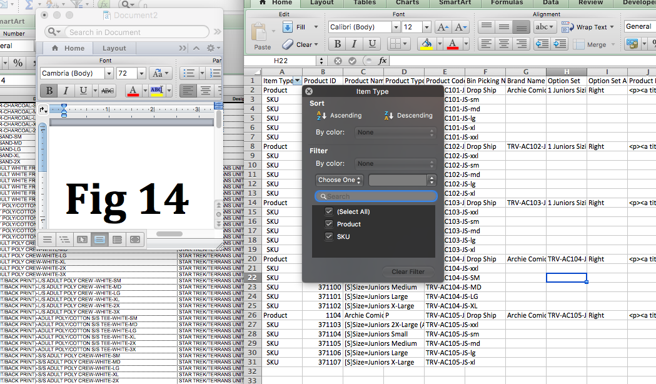Click Word ribbon settings gear icon
The height and width of the screenshot is (384, 656).
coord(211,48)
